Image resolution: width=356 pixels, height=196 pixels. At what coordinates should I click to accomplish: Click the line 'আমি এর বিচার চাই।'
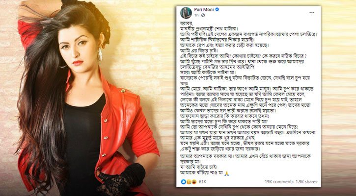[x=197, y=50]
